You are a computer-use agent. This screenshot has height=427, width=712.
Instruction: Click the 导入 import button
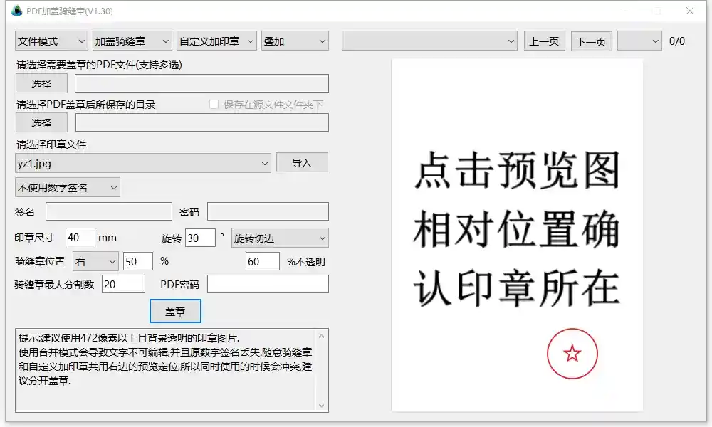point(302,162)
